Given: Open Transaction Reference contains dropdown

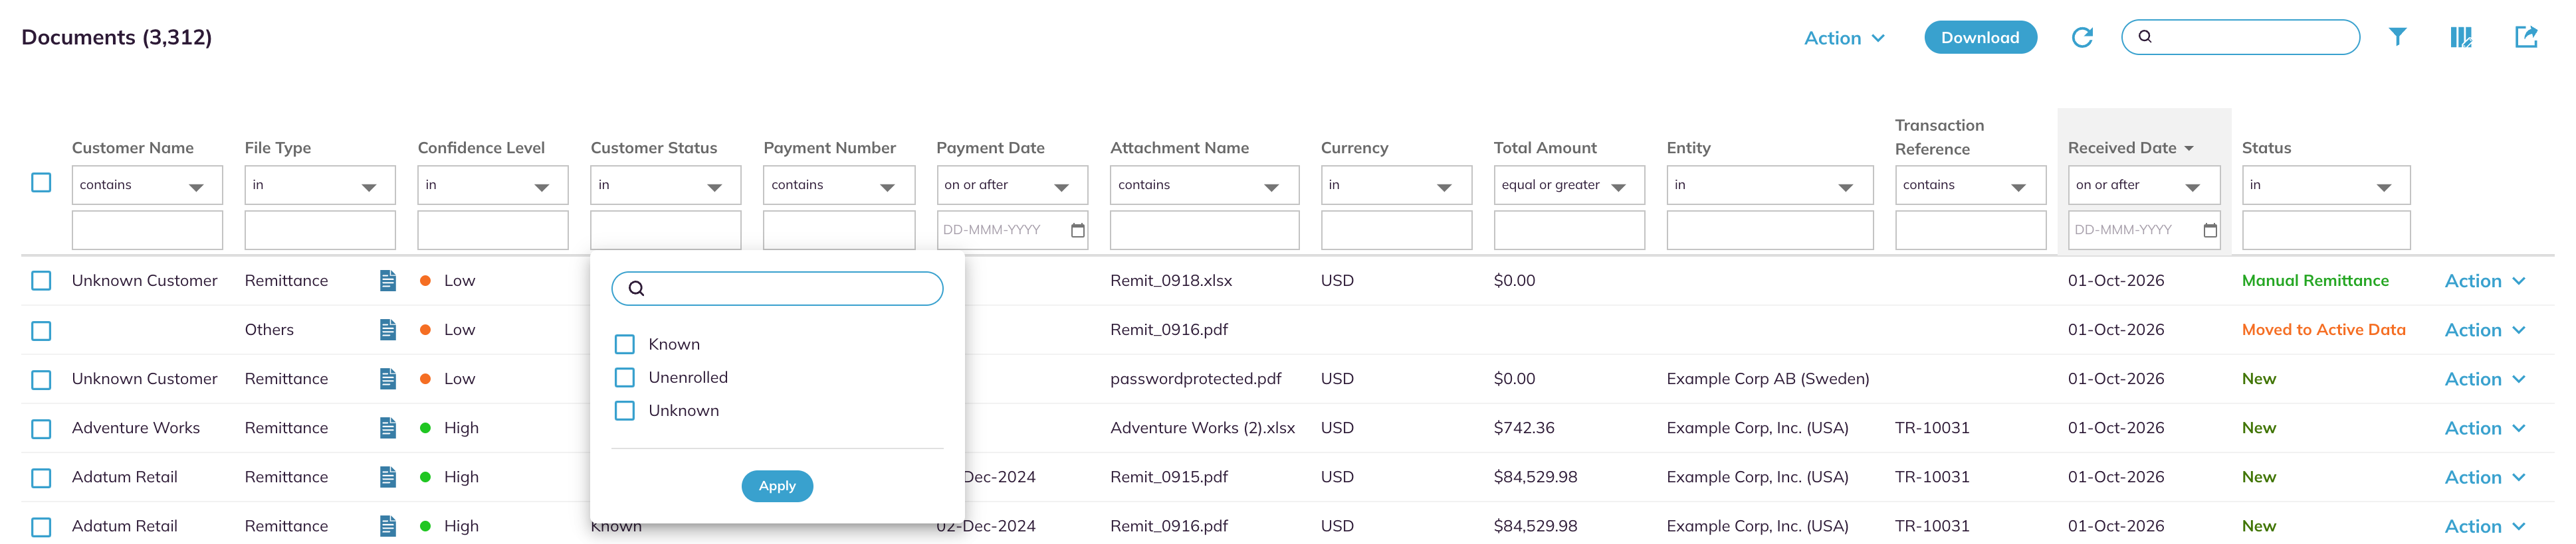Looking at the screenshot, I should tap(1970, 184).
